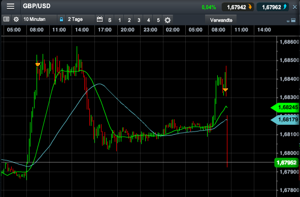Click the 17:00 time axis label
The width and height of the screenshot is (300, 197).
[x=105, y=30]
